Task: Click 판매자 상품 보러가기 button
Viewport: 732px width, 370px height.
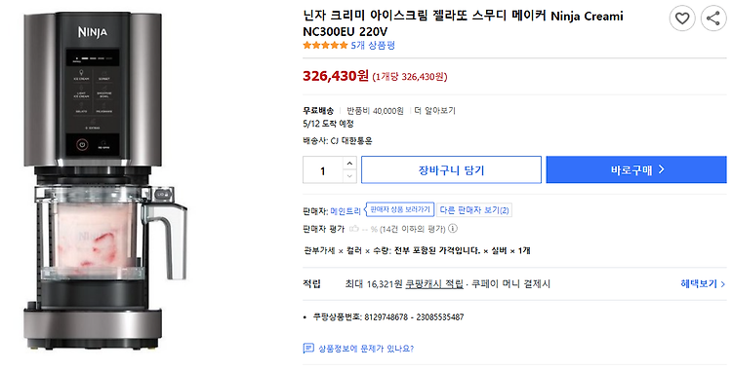Action: click(x=399, y=209)
